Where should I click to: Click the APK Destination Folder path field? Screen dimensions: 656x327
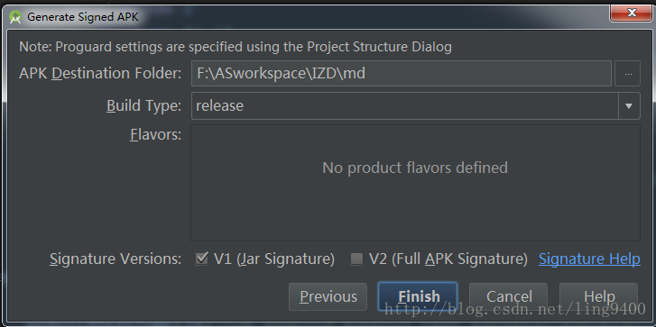[x=402, y=74]
